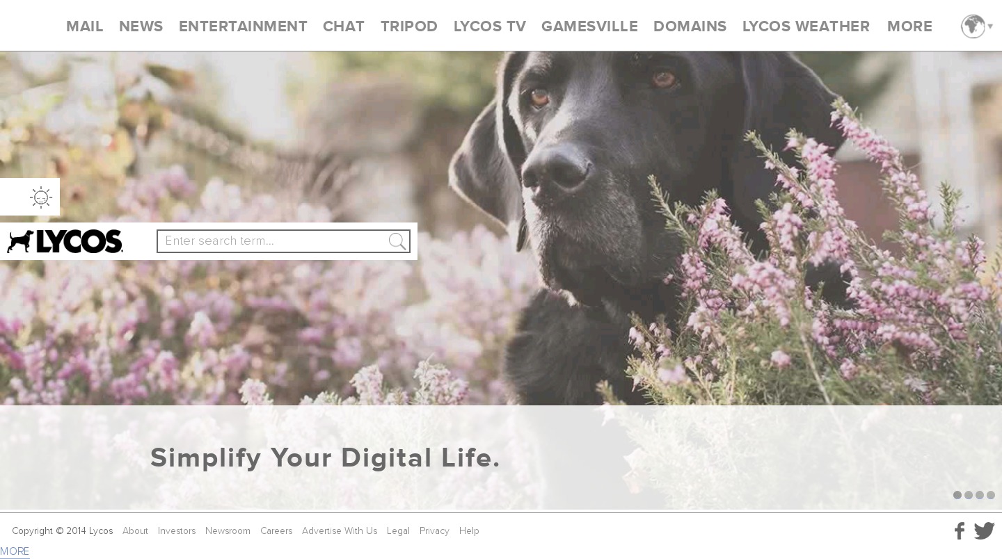Click the globe language icon

tap(973, 26)
